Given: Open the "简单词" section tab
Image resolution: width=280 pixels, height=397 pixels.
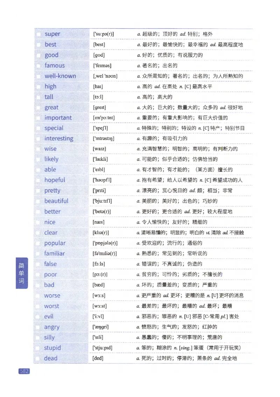Looking at the screenshot, I should [22, 273].
